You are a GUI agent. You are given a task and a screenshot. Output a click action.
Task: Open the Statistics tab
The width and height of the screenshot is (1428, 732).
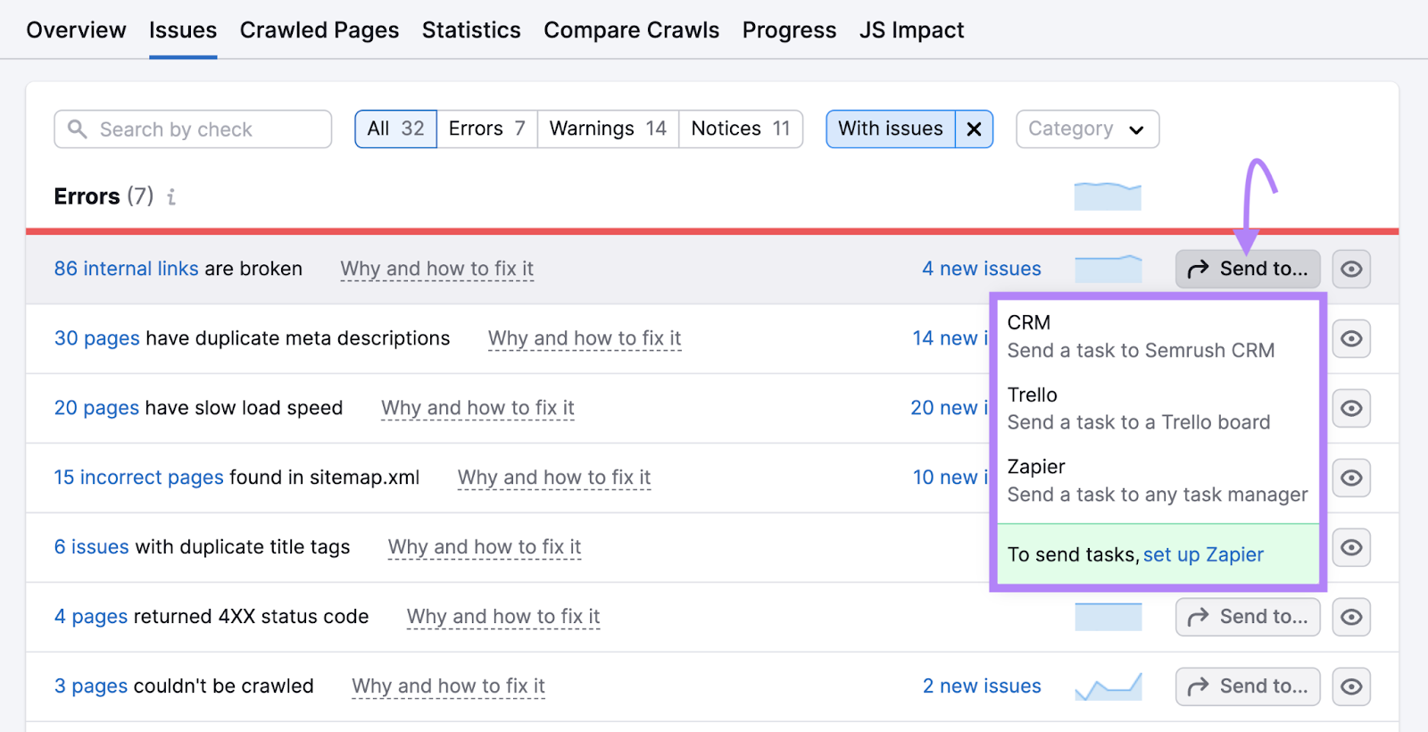point(471,30)
